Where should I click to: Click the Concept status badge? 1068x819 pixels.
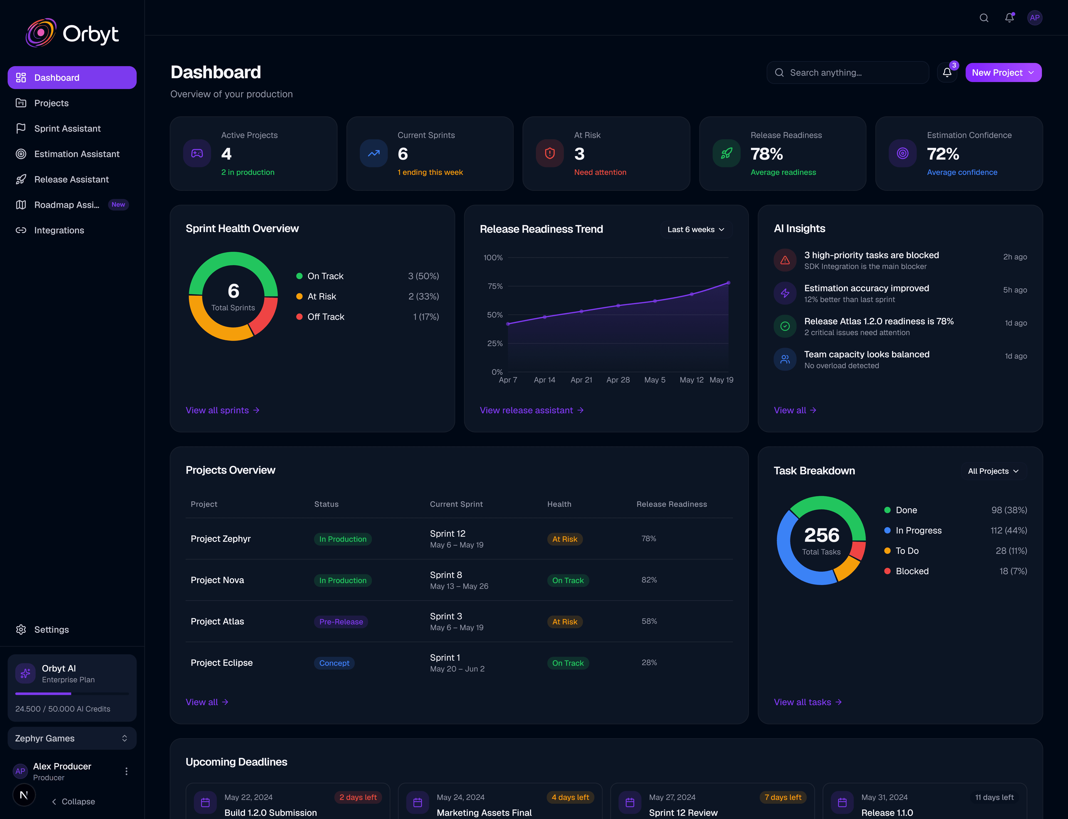coord(334,663)
